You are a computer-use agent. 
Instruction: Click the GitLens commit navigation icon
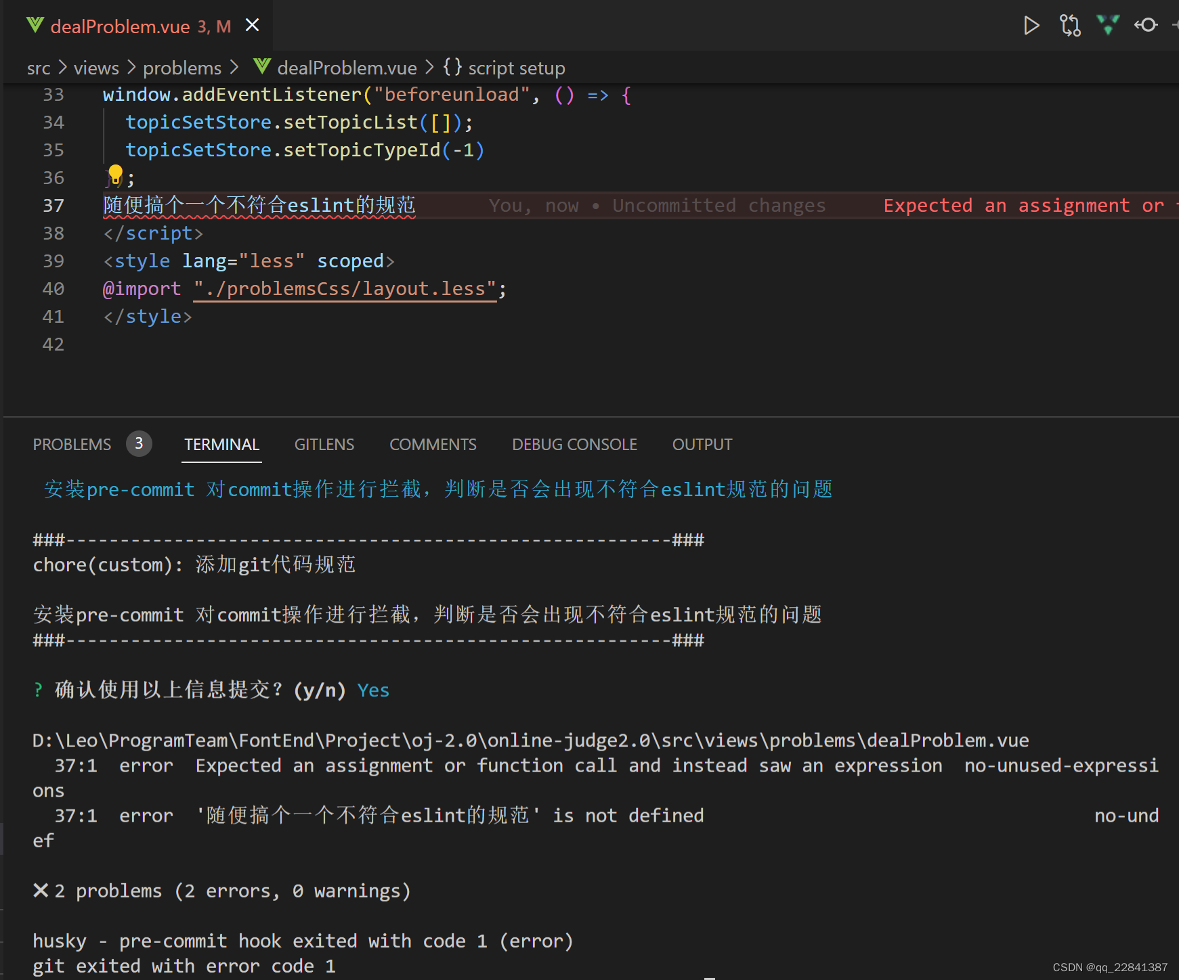(1146, 26)
